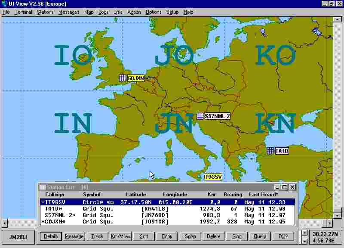Click the Track button
The image size is (344, 248).
click(97, 236)
